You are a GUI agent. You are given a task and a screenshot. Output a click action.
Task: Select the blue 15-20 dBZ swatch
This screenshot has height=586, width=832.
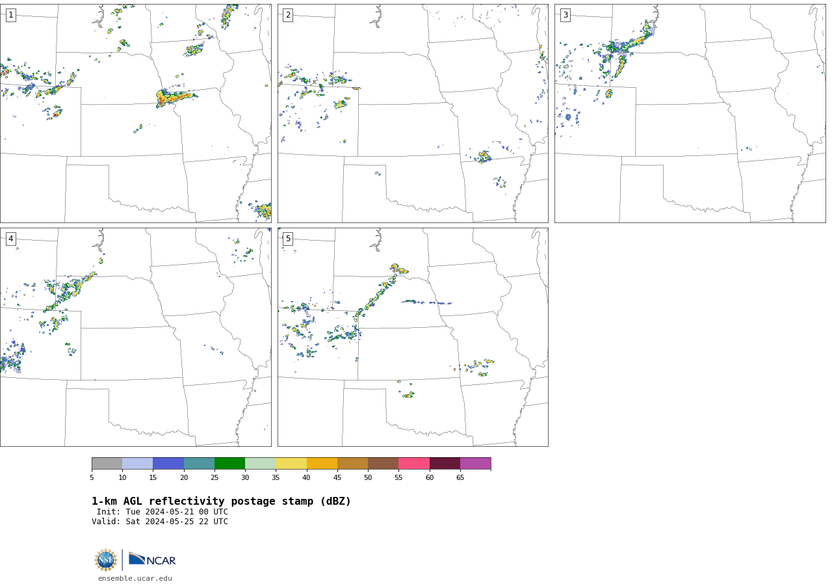coord(168,464)
